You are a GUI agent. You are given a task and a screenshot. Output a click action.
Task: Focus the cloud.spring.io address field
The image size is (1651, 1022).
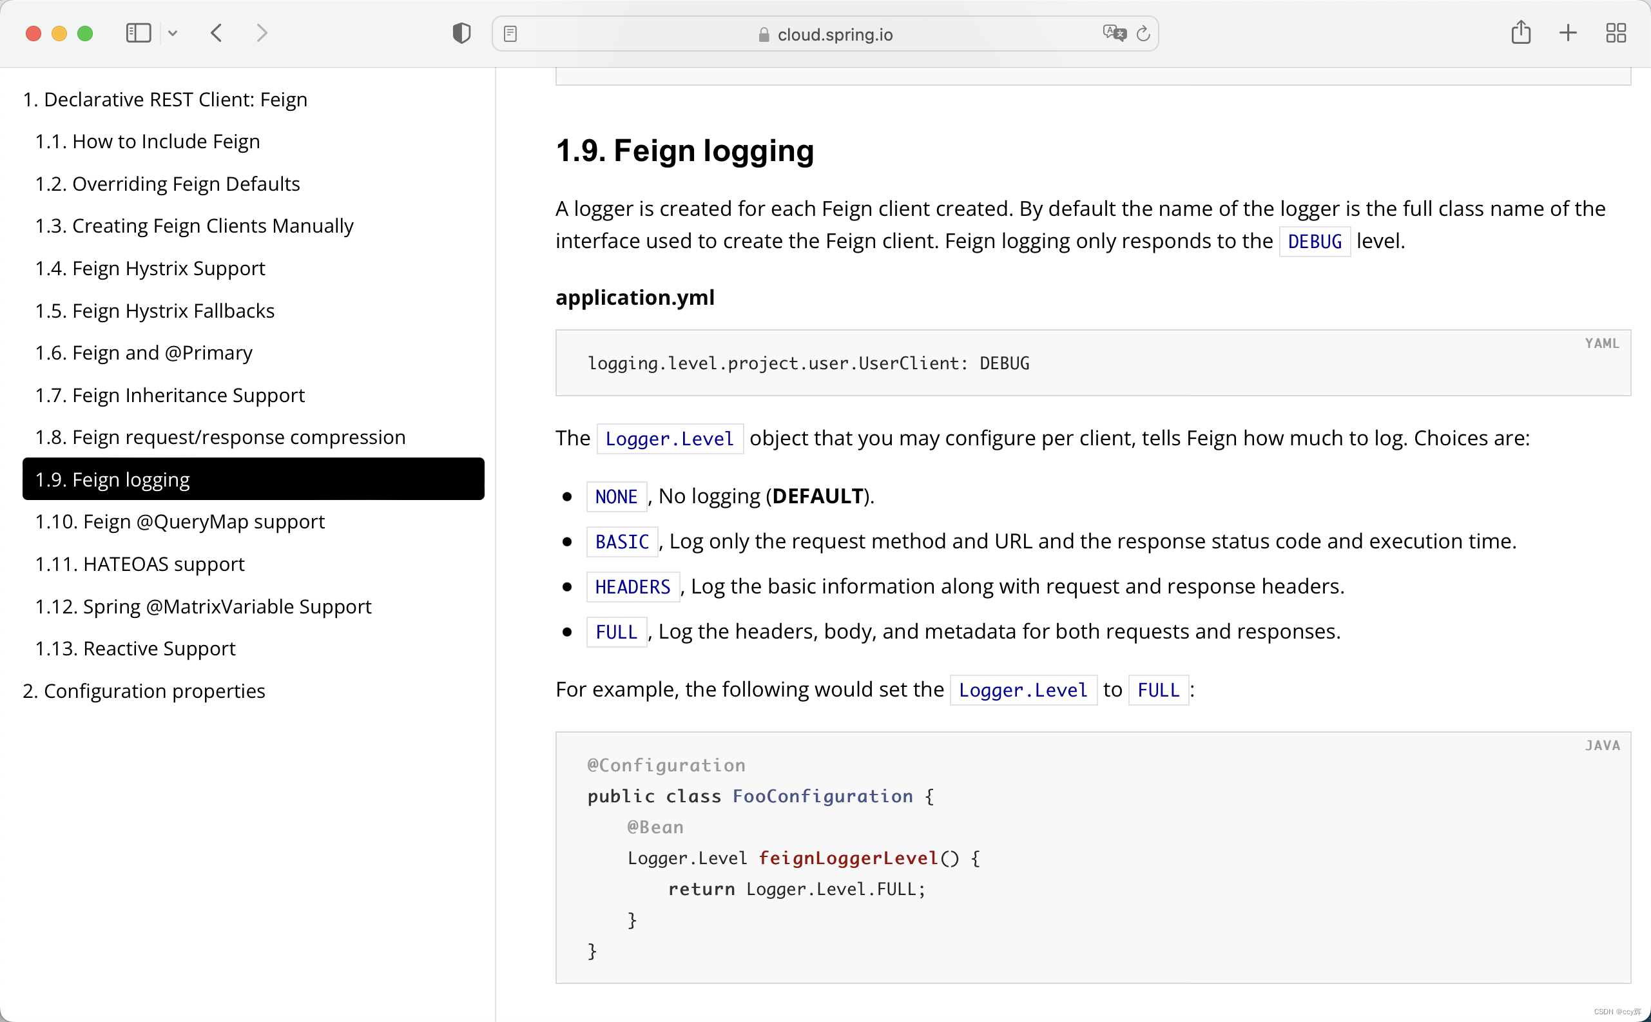[834, 34]
